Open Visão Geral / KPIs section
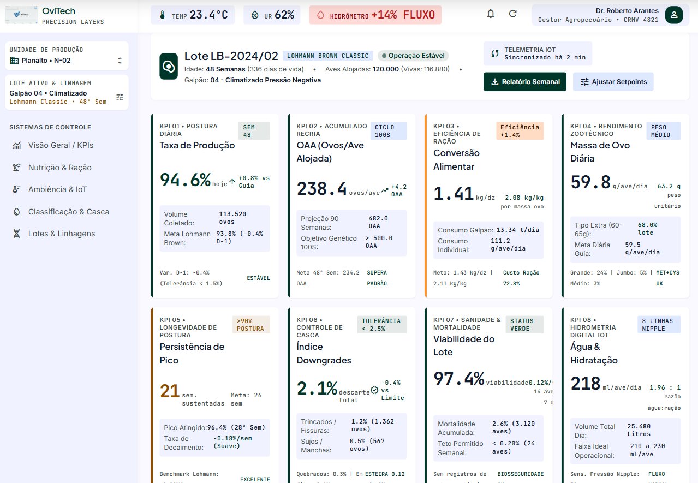 68,145
